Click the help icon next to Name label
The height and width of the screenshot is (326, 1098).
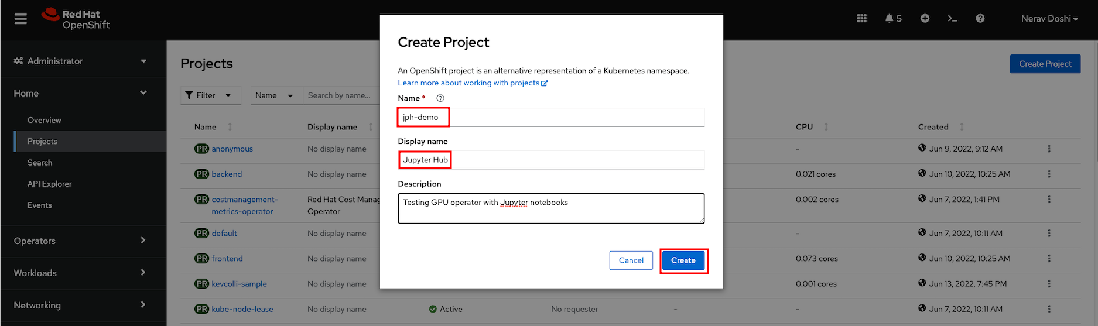440,98
